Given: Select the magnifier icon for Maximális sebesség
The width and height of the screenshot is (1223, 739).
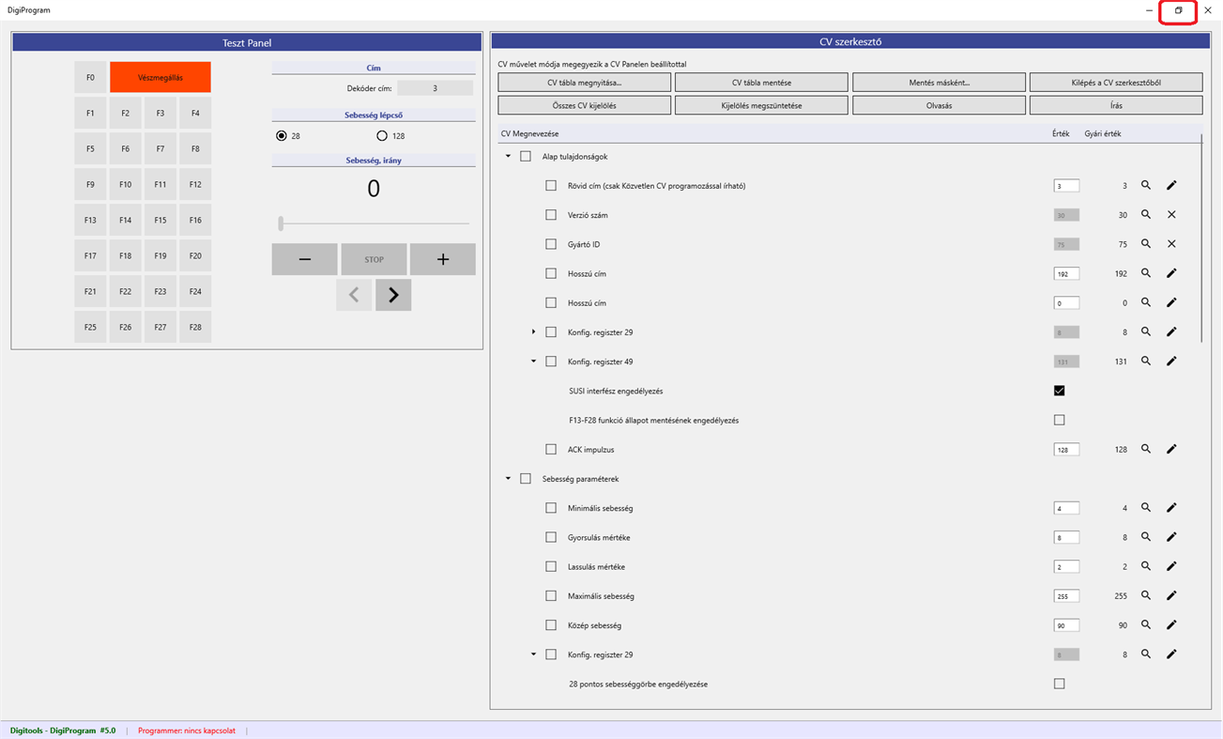Looking at the screenshot, I should coord(1145,595).
